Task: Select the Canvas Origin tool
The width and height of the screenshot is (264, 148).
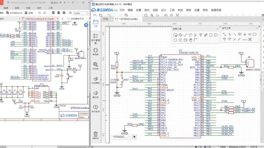Action: click(195, 40)
